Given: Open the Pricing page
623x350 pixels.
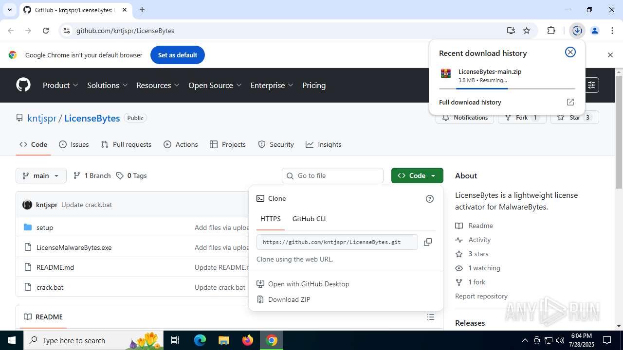Looking at the screenshot, I should [314, 85].
